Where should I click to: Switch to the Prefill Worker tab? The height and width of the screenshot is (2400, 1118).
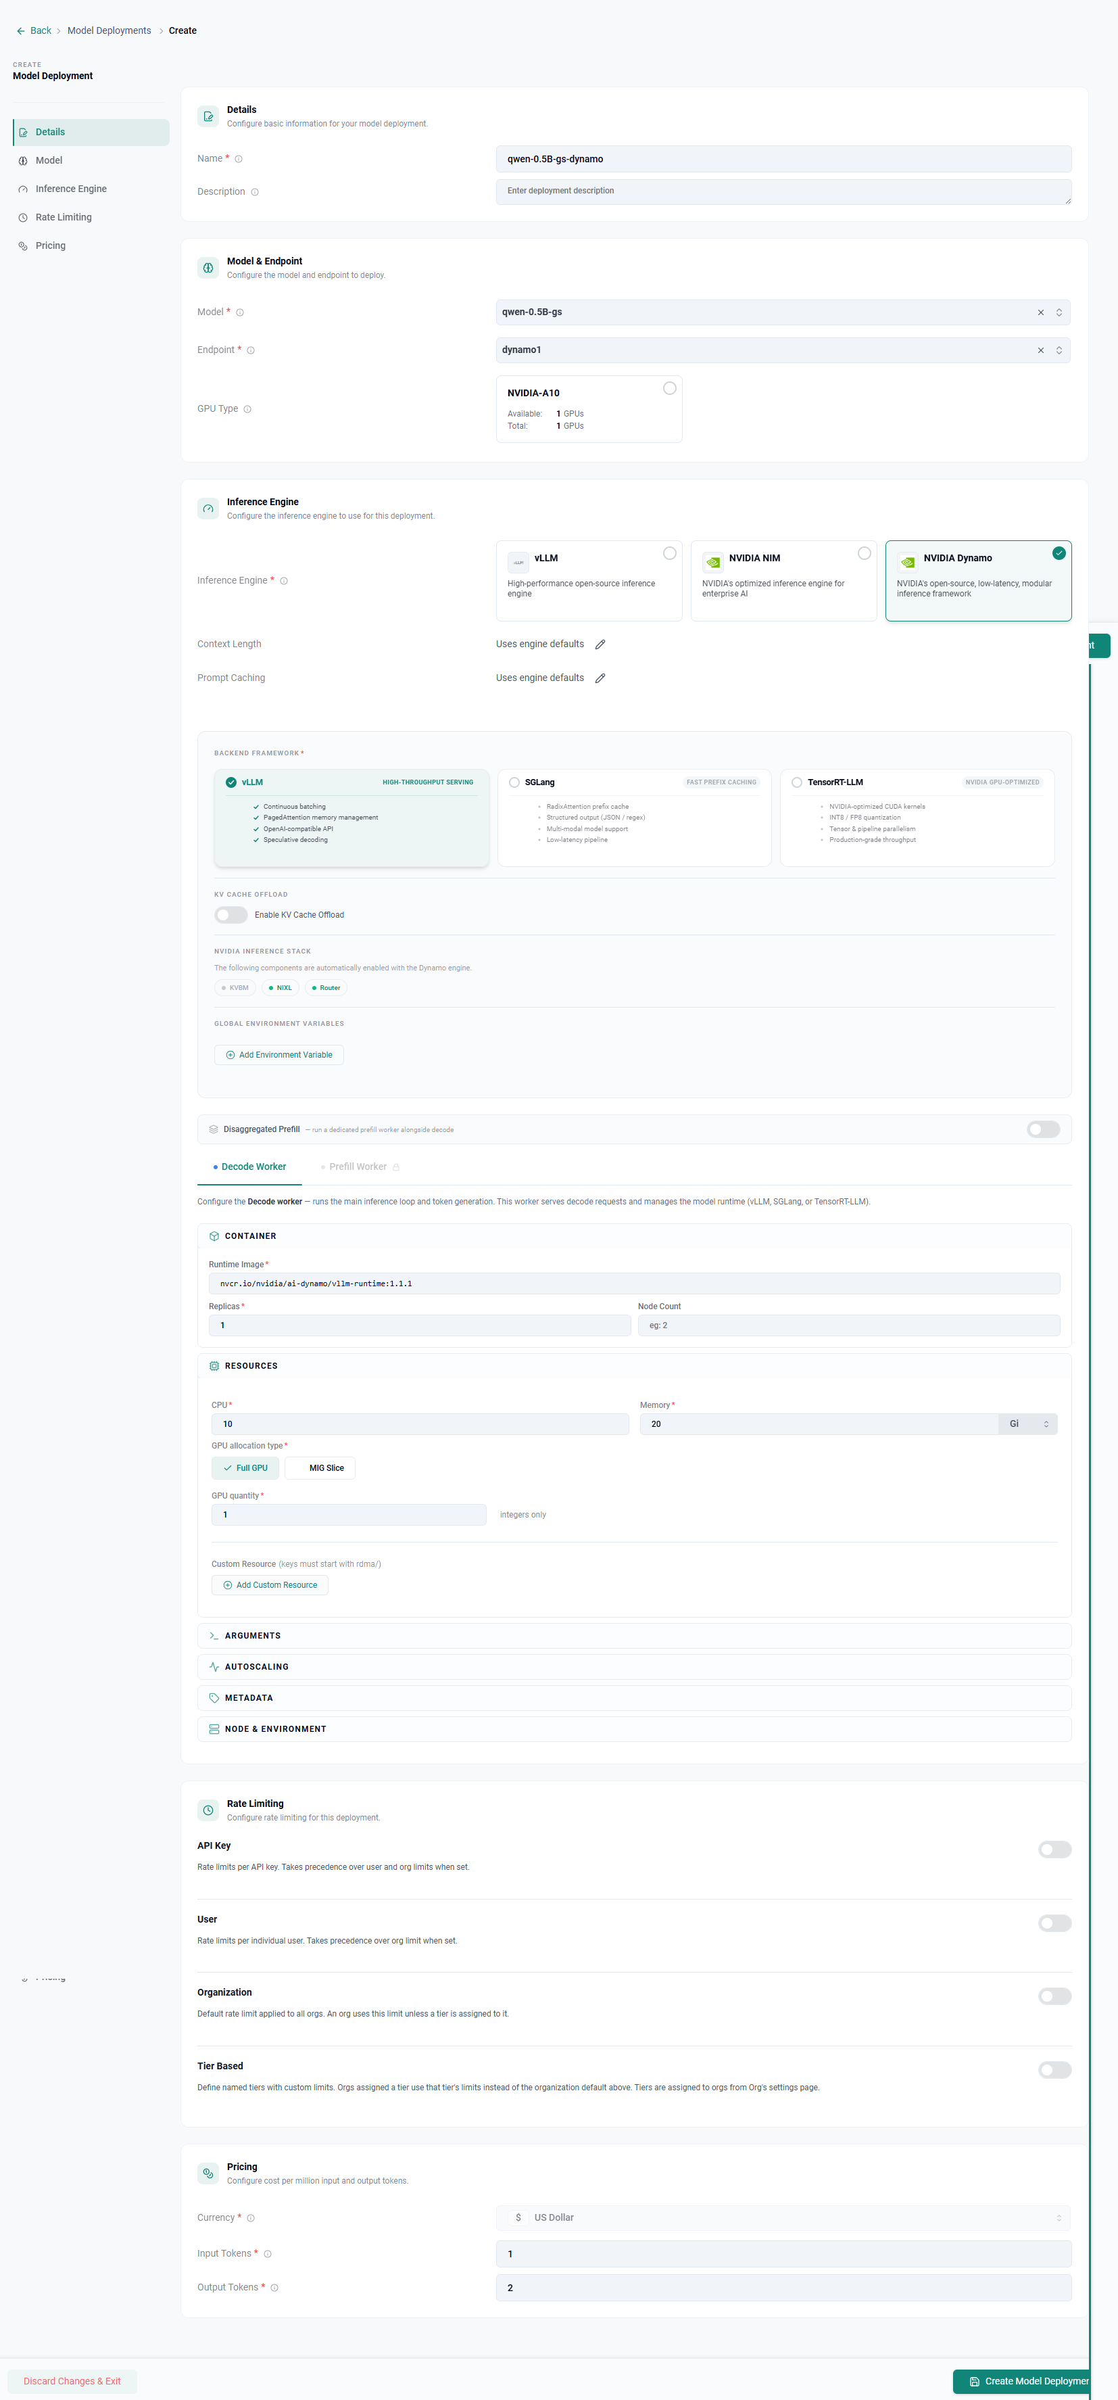click(360, 1167)
